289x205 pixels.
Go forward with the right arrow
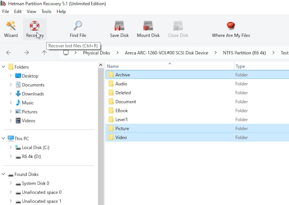click(26, 53)
